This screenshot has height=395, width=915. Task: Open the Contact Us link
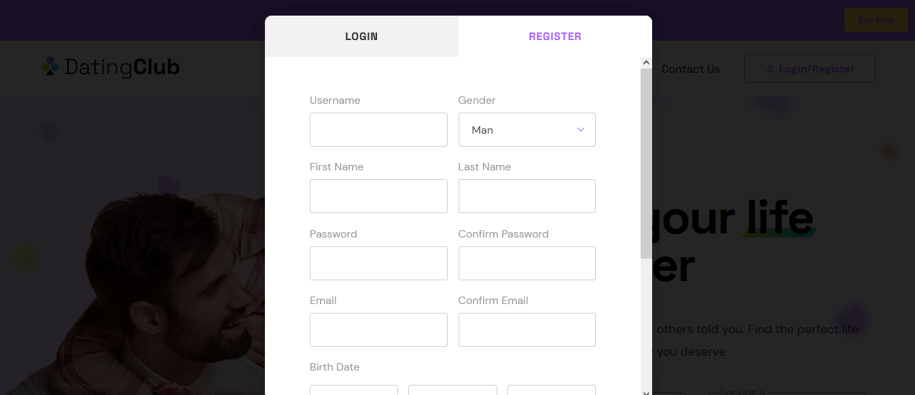click(x=690, y=69)
